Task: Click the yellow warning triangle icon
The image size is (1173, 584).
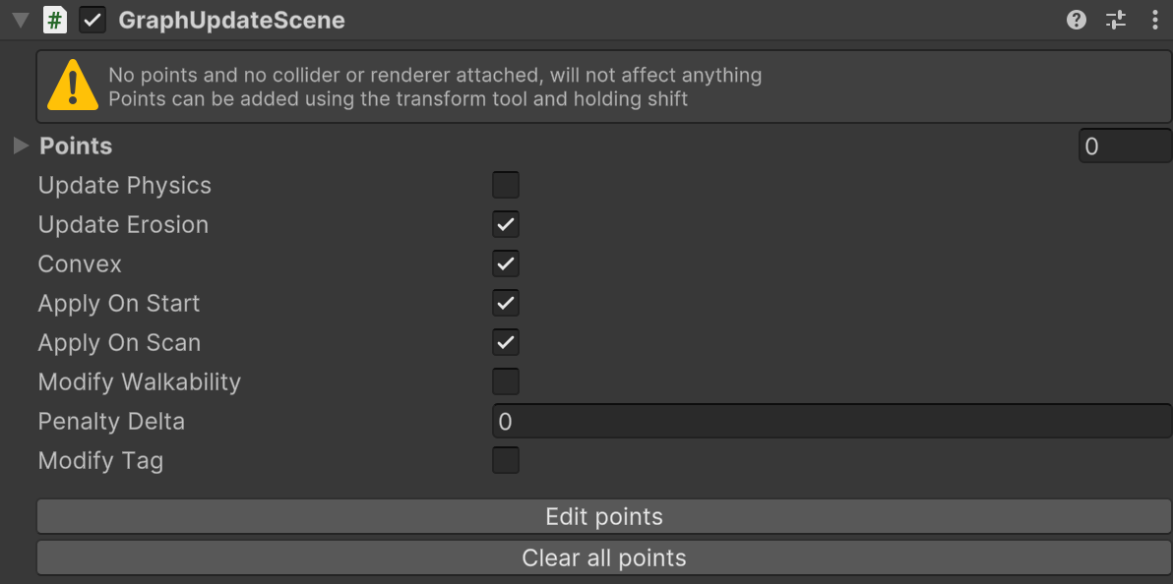Action: pos(72,86)
